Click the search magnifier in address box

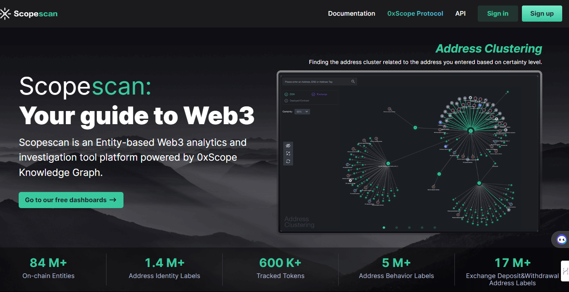[353, 81]
